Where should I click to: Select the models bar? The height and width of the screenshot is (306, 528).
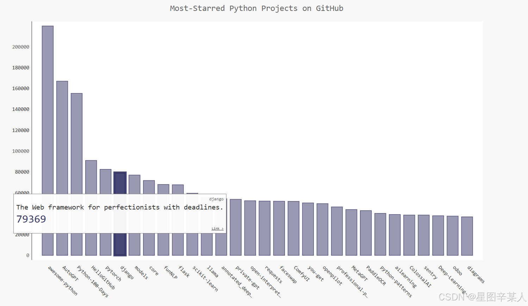coord(134,184)
